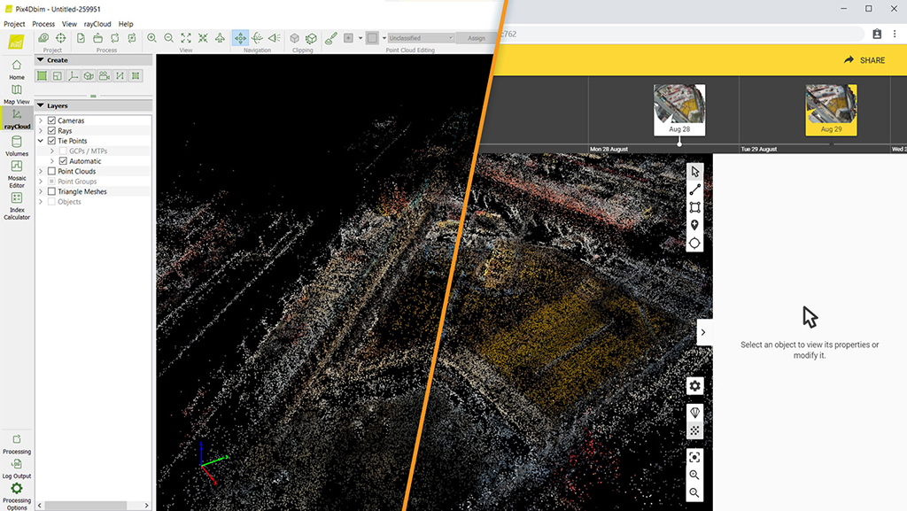This screenshot has height=511, width=907.
Task: Zoom out using viewer magnifier minus
Action: pos(694,493)
